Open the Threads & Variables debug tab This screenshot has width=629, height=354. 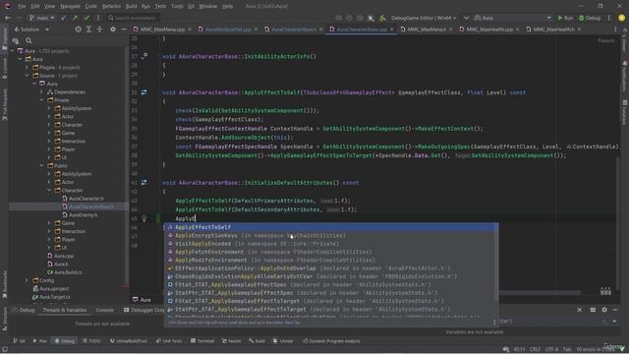tap(65, 310)
